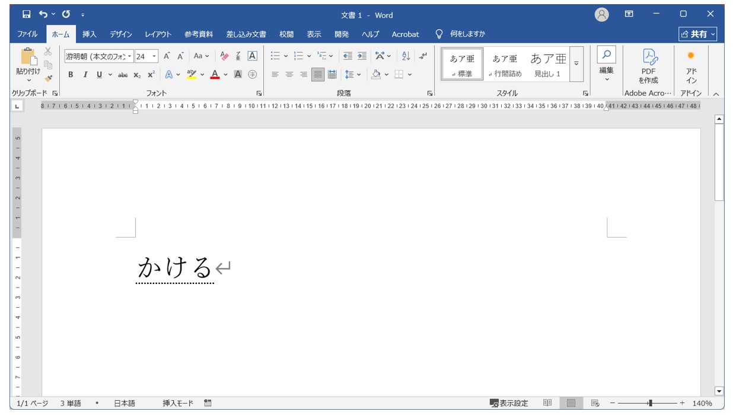Open the Change Case Aa dropdown

[201, 56]
